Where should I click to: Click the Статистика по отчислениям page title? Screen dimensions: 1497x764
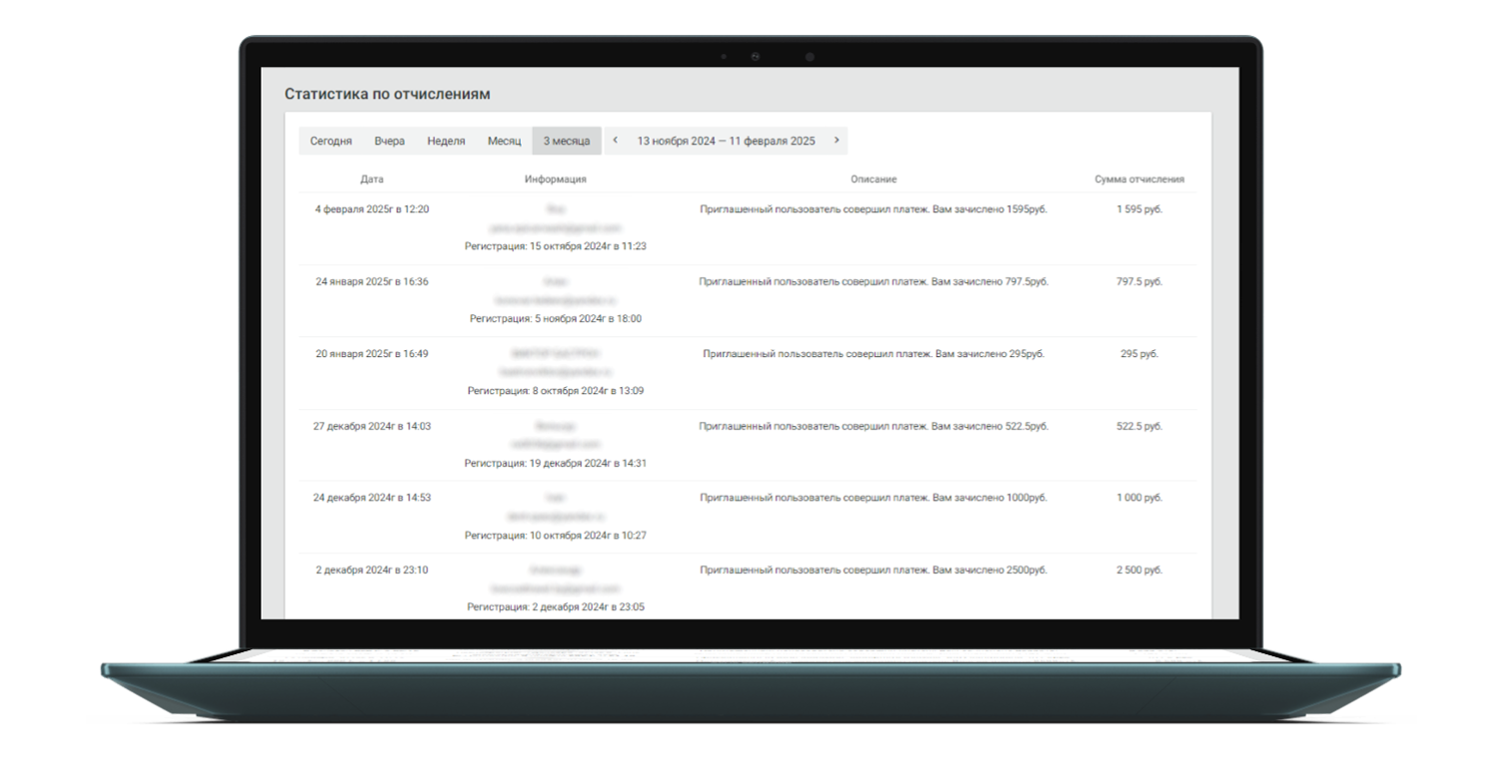387,94
